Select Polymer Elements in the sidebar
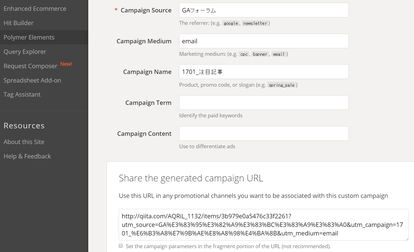The height and width of the screenshot is (252, 414). [29, 37]
